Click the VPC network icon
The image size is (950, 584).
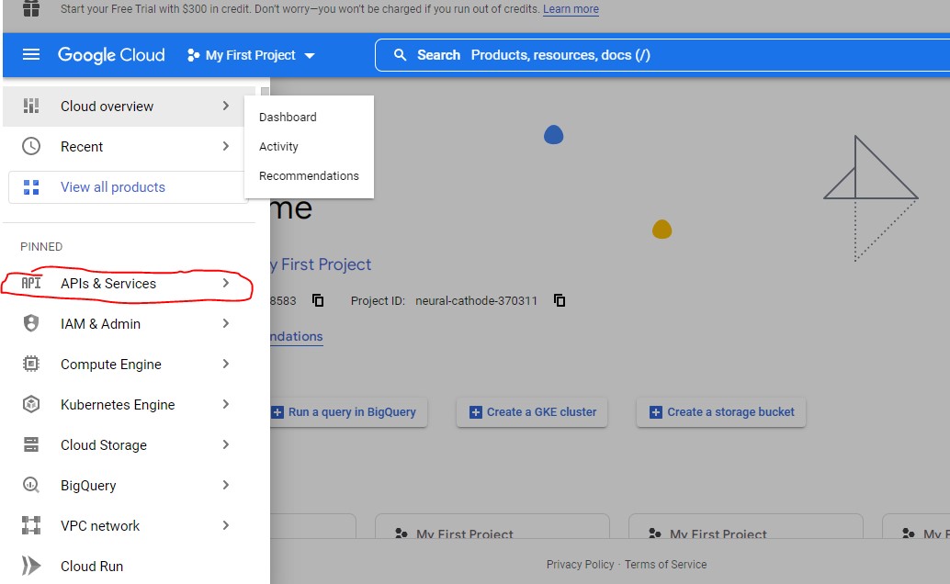point(31,526)
